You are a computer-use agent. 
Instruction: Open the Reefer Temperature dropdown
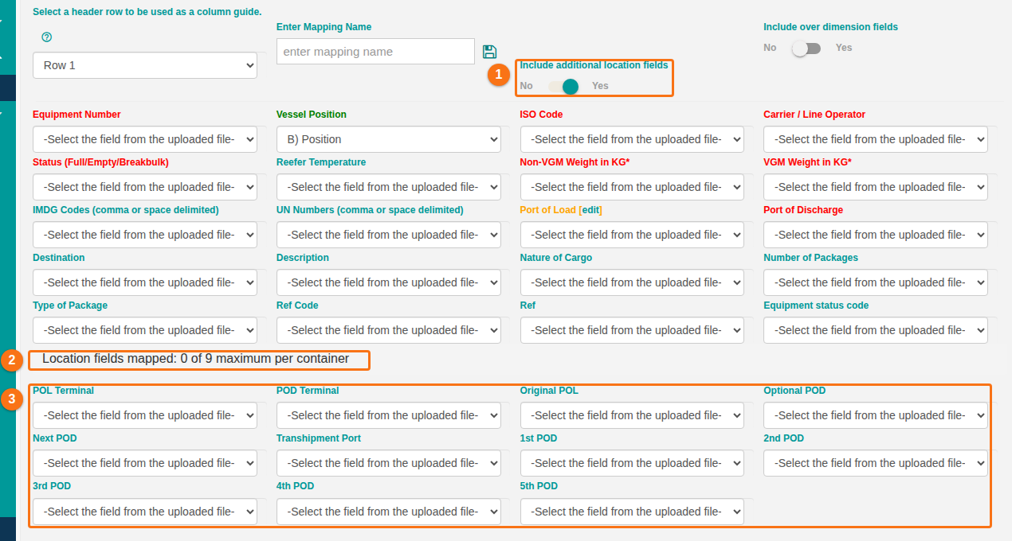389,187
